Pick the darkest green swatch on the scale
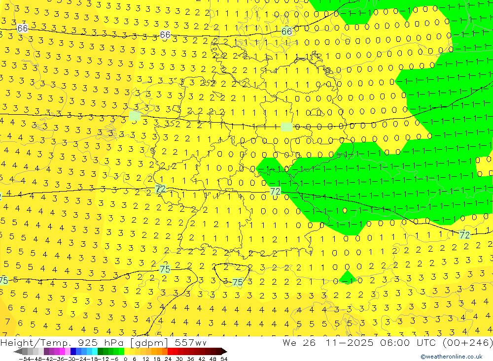Screen dimensions: 493x361 click(100, 352)
